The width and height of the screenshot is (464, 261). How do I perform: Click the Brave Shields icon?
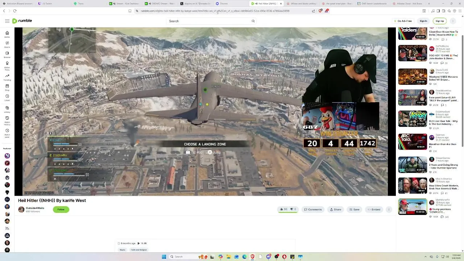320,11
